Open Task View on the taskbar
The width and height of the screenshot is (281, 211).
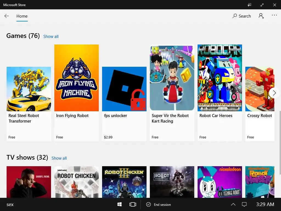(133, 204)
